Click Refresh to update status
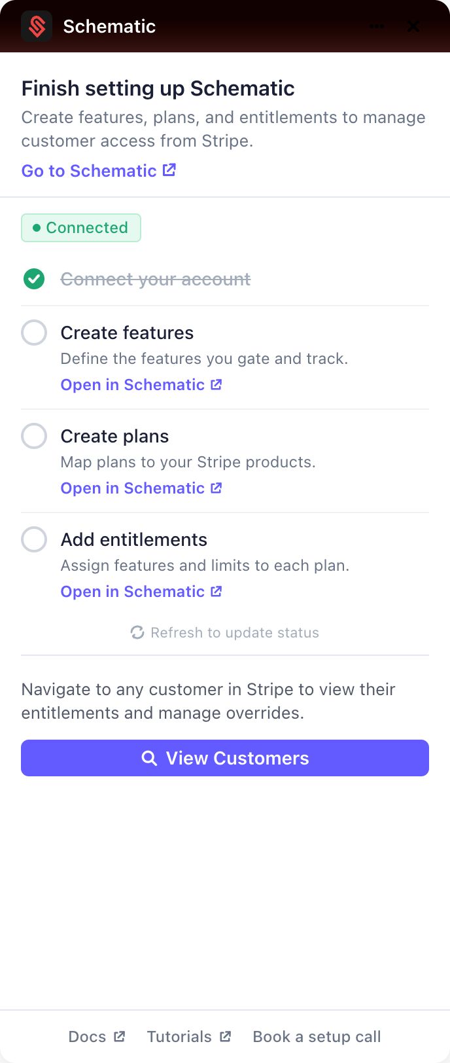 pos(224,632)
